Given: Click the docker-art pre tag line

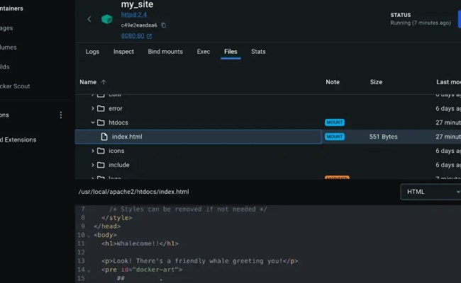Looking at the screenshot, I should point(142,270).
